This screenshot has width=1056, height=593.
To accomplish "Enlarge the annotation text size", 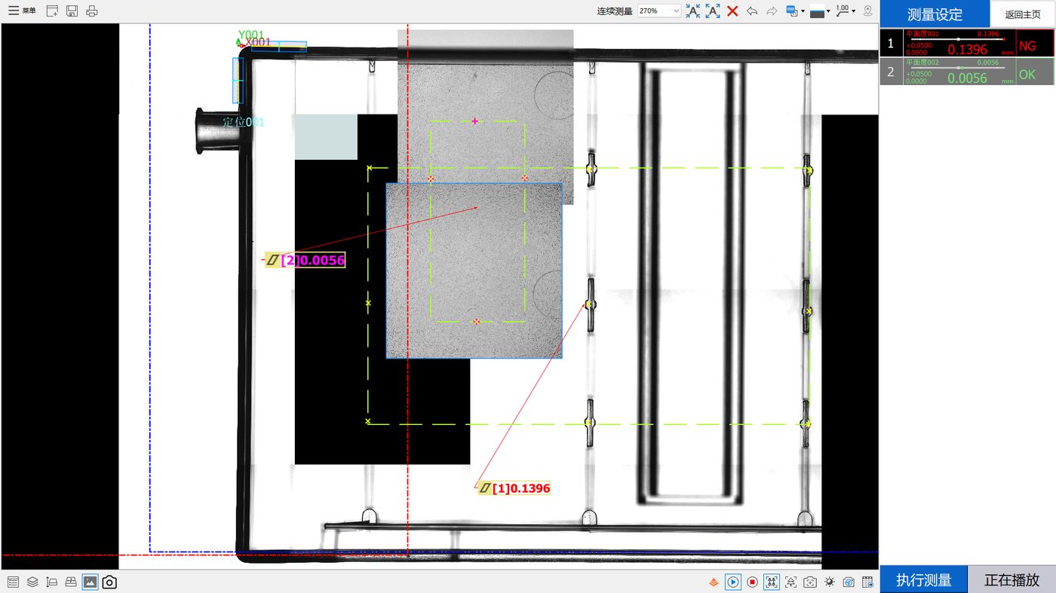I will [713, 11].
